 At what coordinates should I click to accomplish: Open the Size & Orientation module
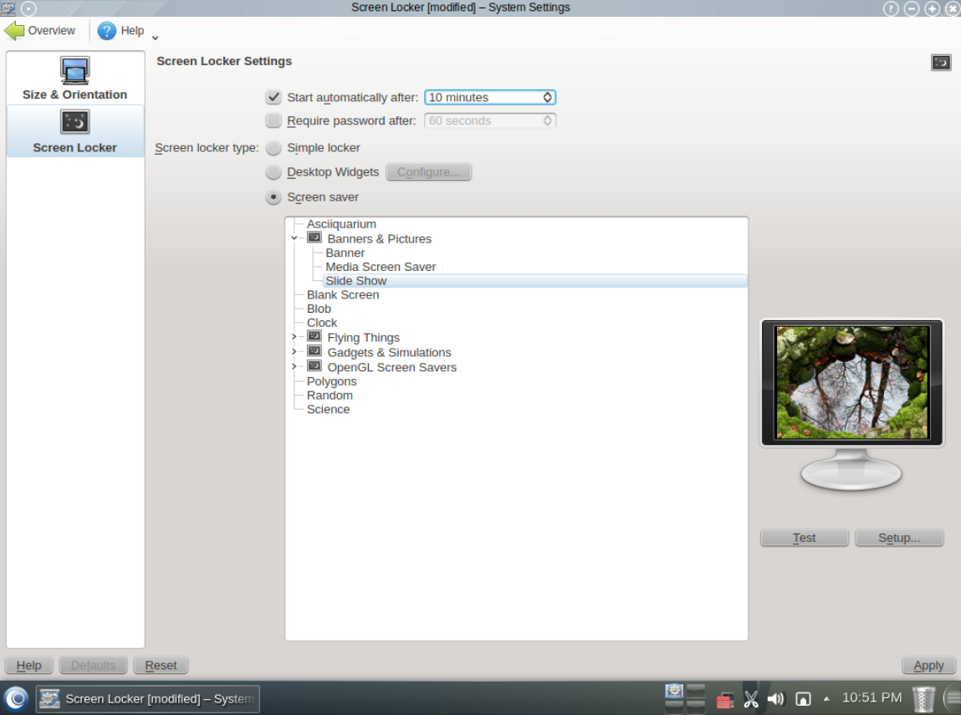(x=74, y=79)
